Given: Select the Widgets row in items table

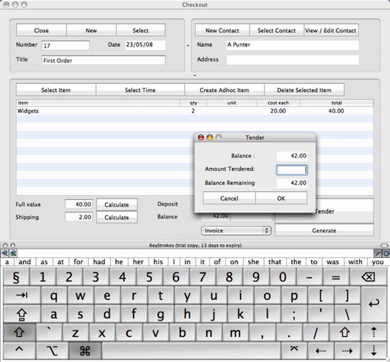Looking at the screenshot, I should pyautogui.click(x=195, y=111).
